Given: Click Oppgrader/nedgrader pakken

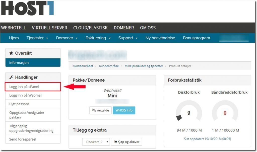Looking at the screenshot, I should (33, 115).
